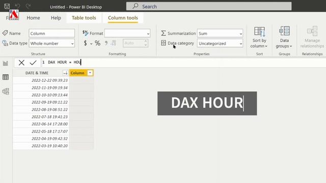
Task: Select the Column tools tab
Action: [123, 18]
